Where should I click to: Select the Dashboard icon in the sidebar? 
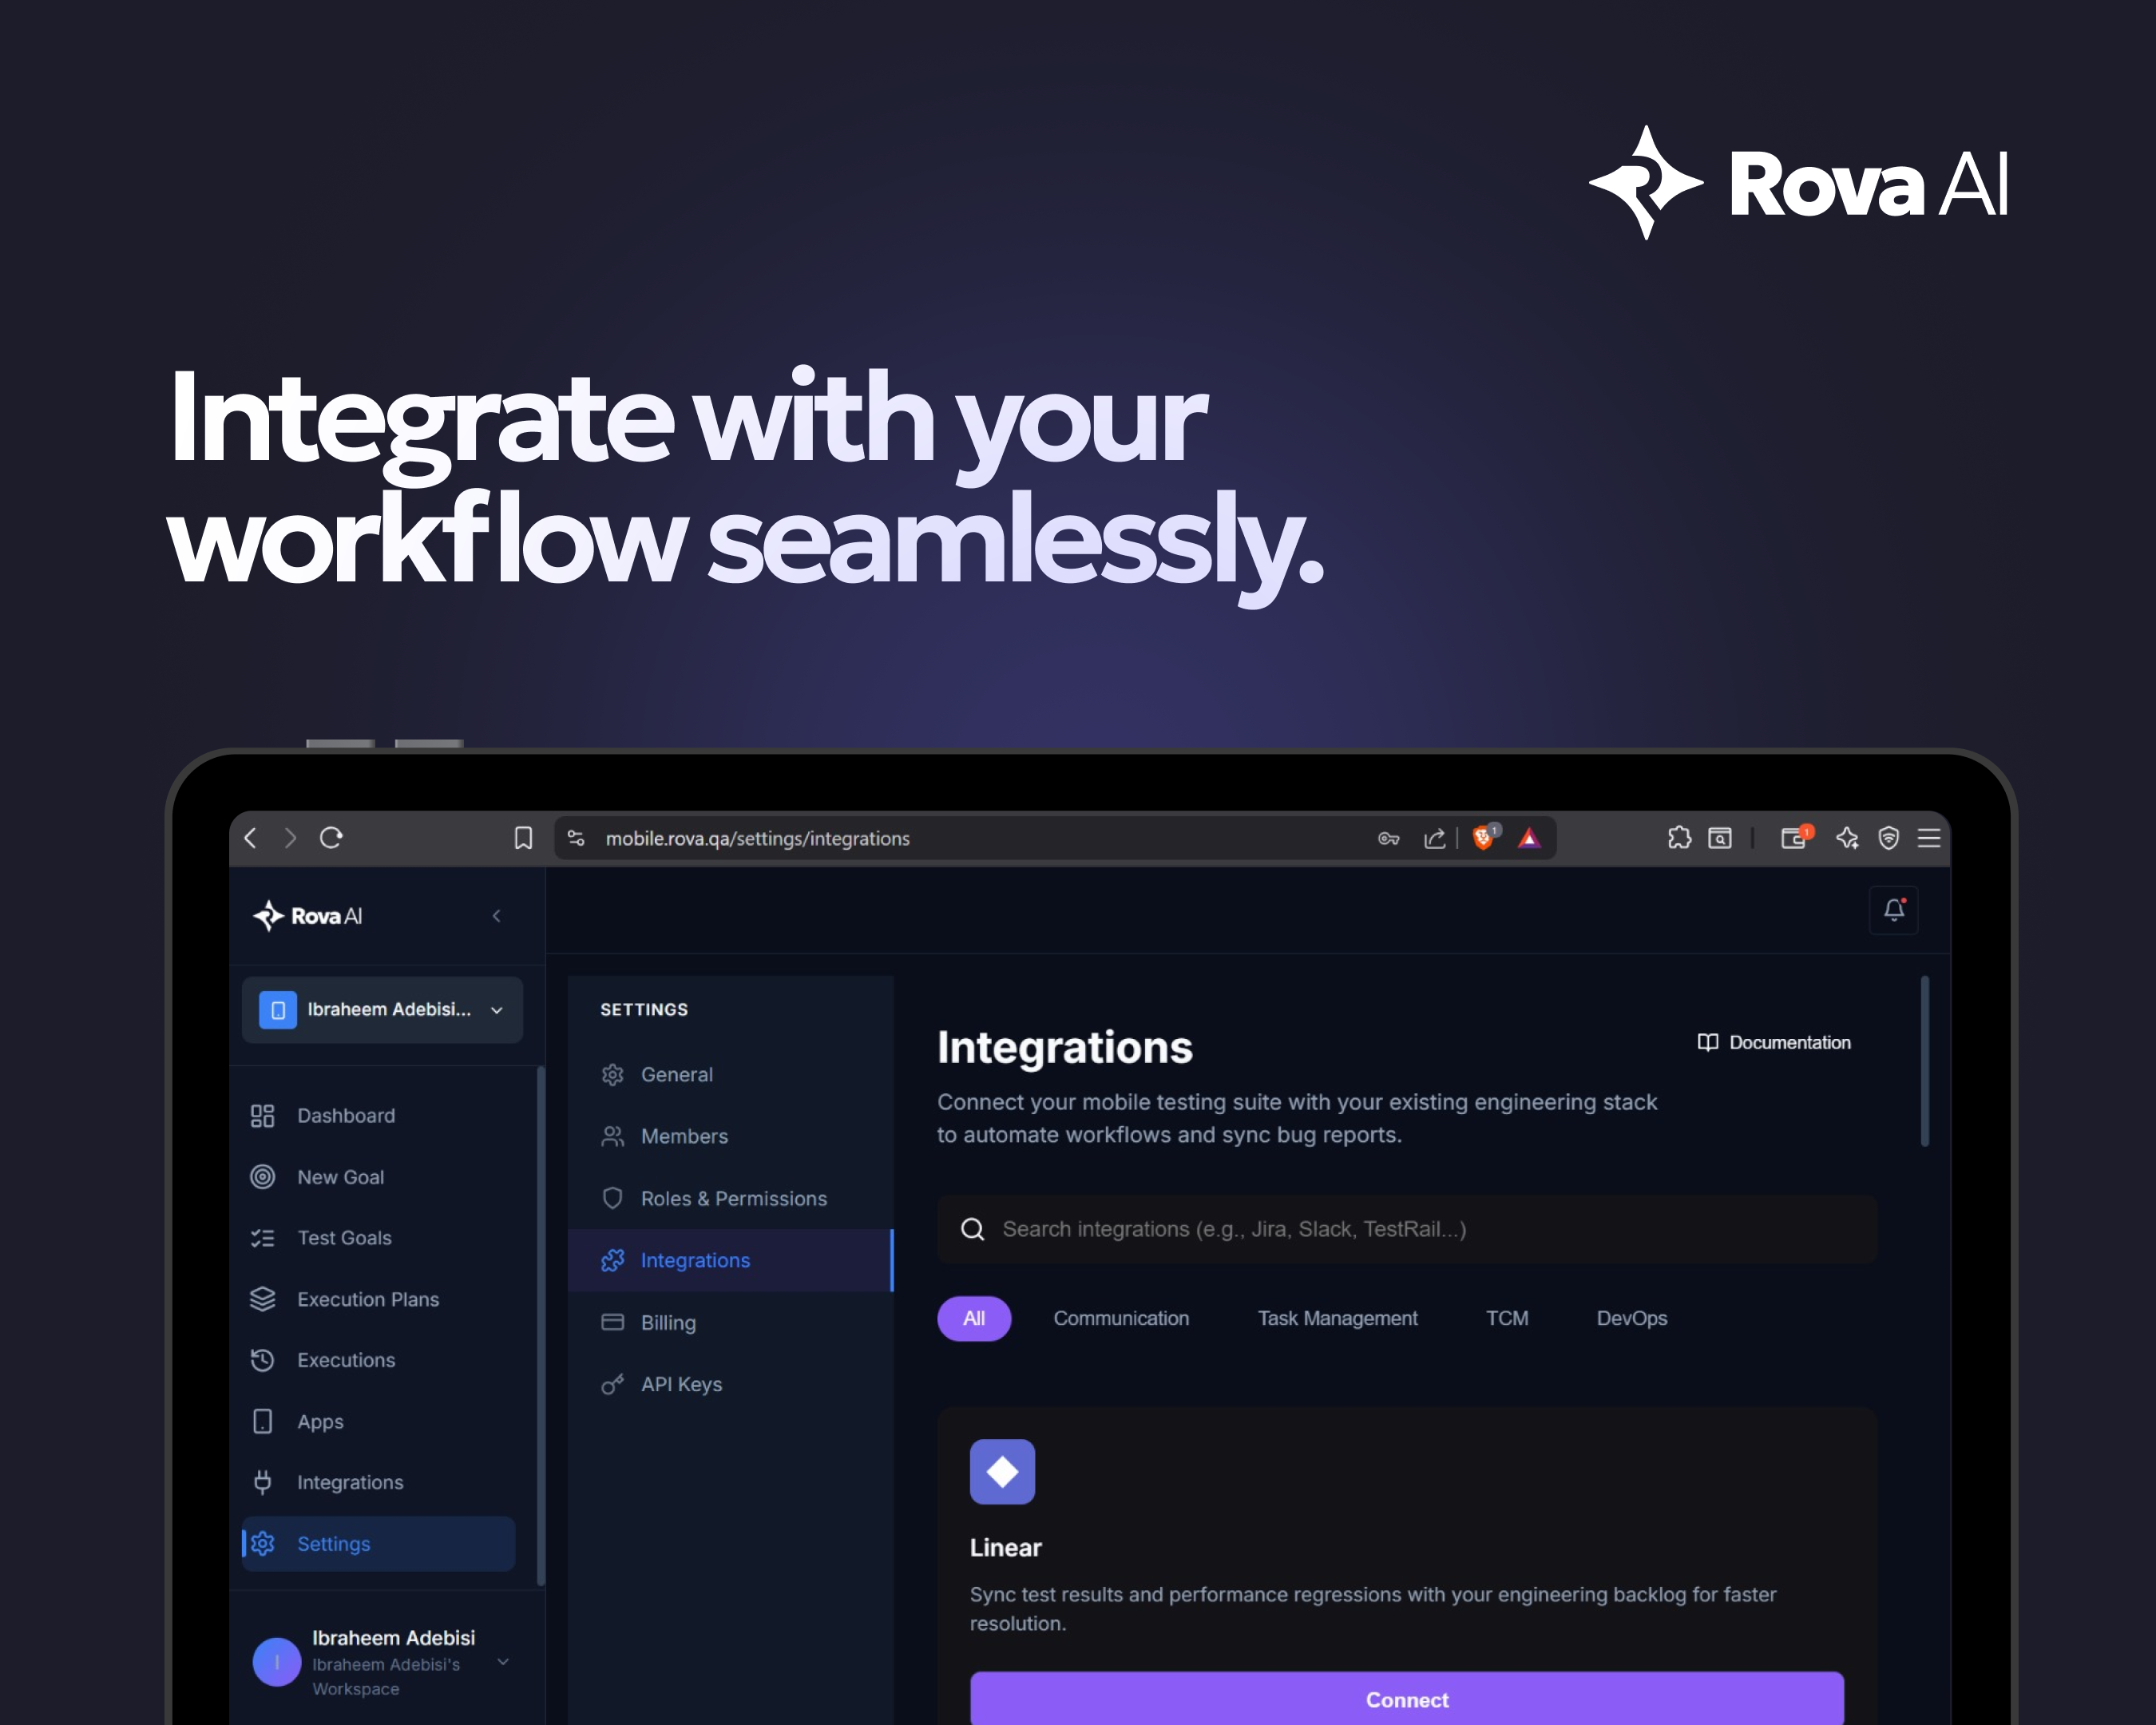[x=262, y=1115]
